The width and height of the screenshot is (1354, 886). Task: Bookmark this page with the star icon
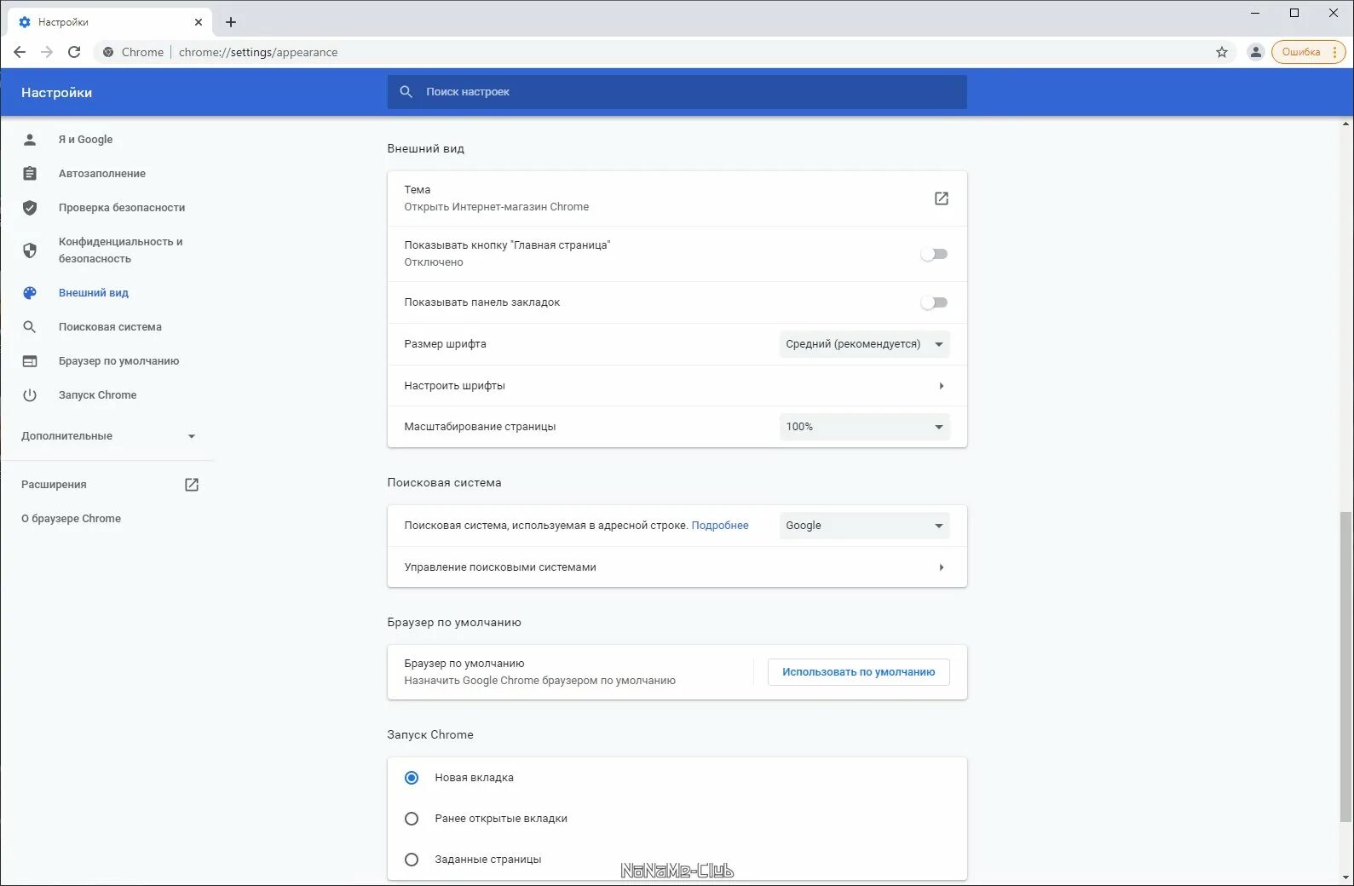(1222, 52)
